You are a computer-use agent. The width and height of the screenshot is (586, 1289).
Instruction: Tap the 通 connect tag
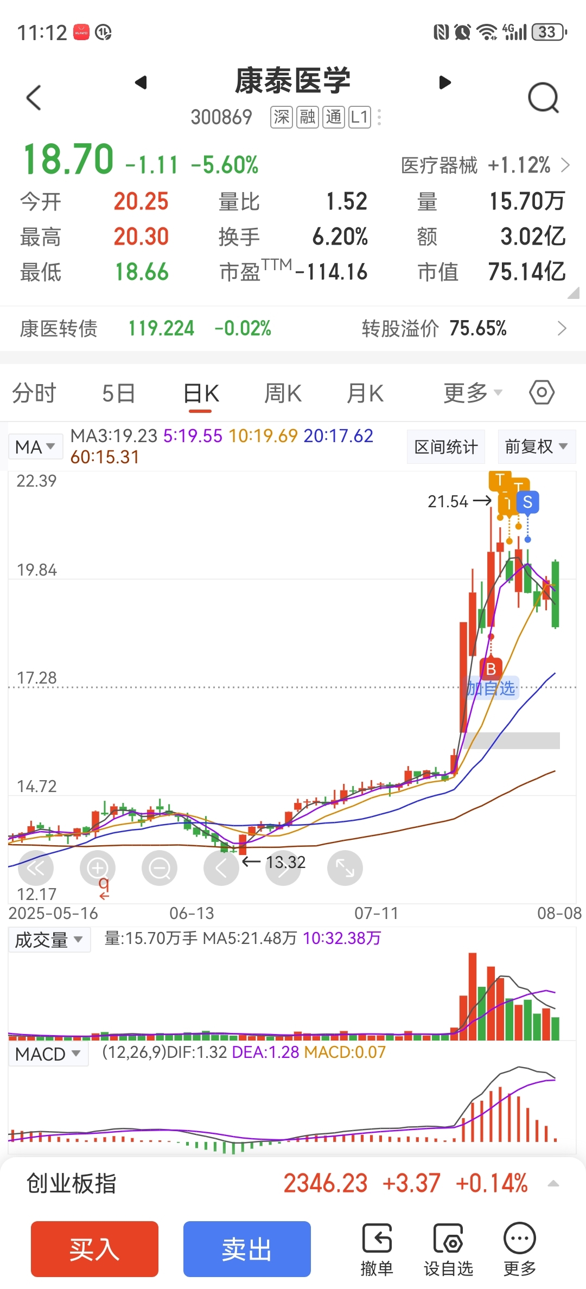pos(334,117)
